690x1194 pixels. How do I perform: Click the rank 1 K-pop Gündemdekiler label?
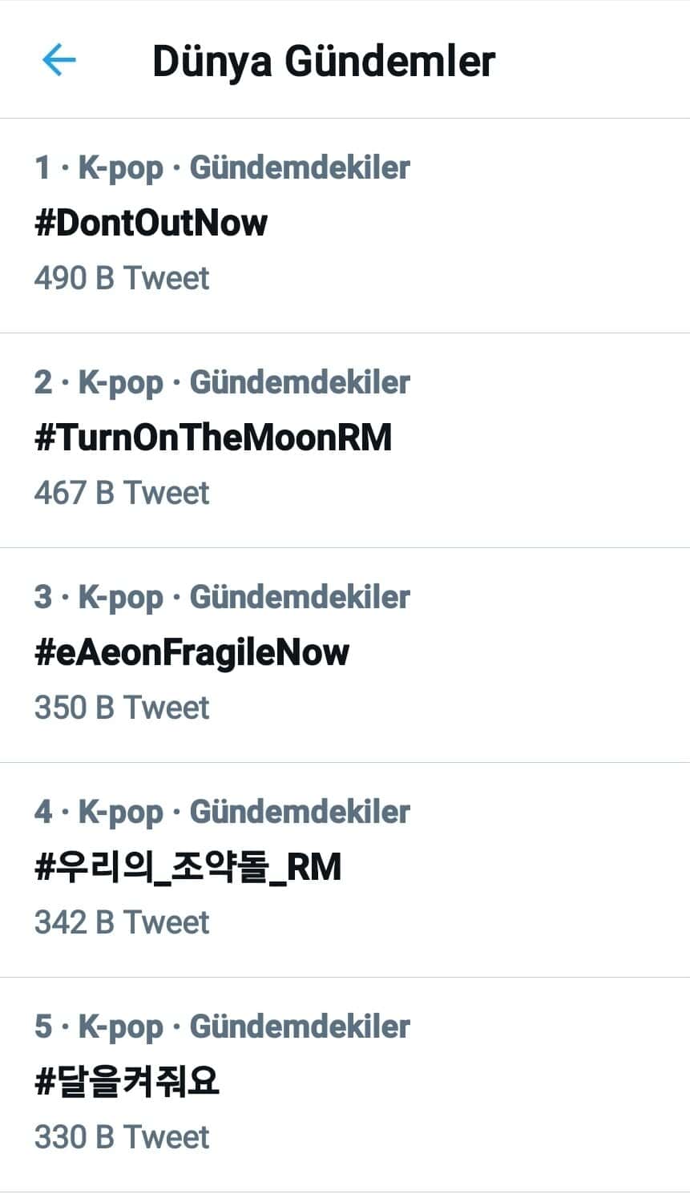222,167
